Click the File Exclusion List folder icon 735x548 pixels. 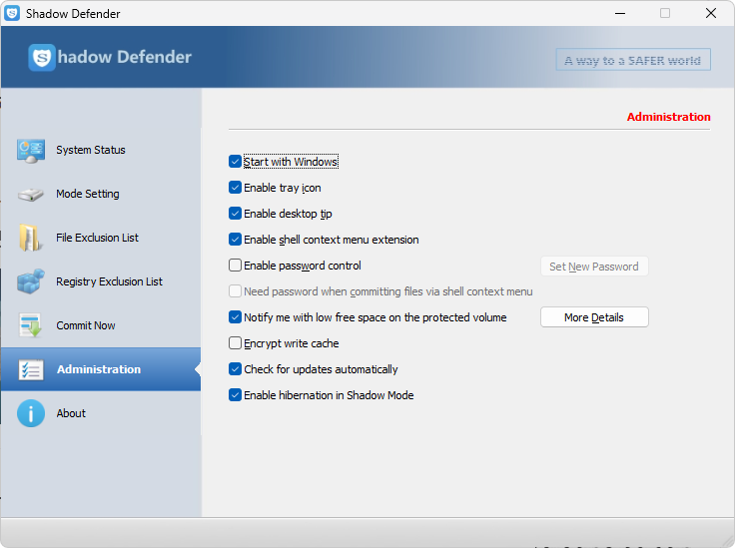coord(30,238)
